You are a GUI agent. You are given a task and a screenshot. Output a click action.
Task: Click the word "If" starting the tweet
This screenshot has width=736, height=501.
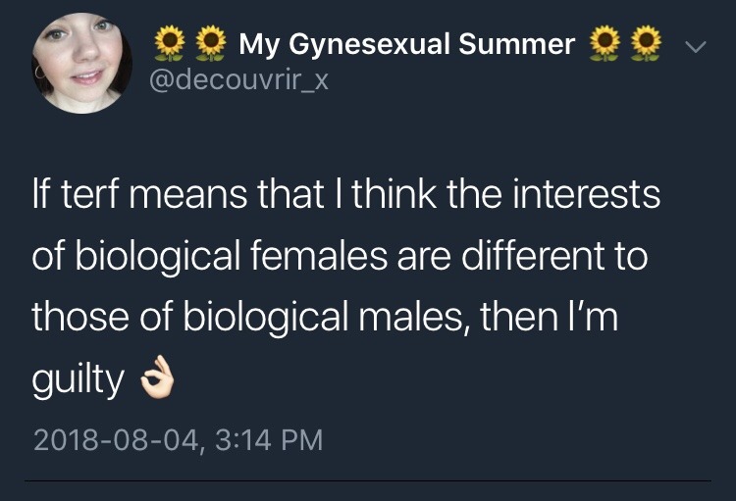(x=40, y=196)
